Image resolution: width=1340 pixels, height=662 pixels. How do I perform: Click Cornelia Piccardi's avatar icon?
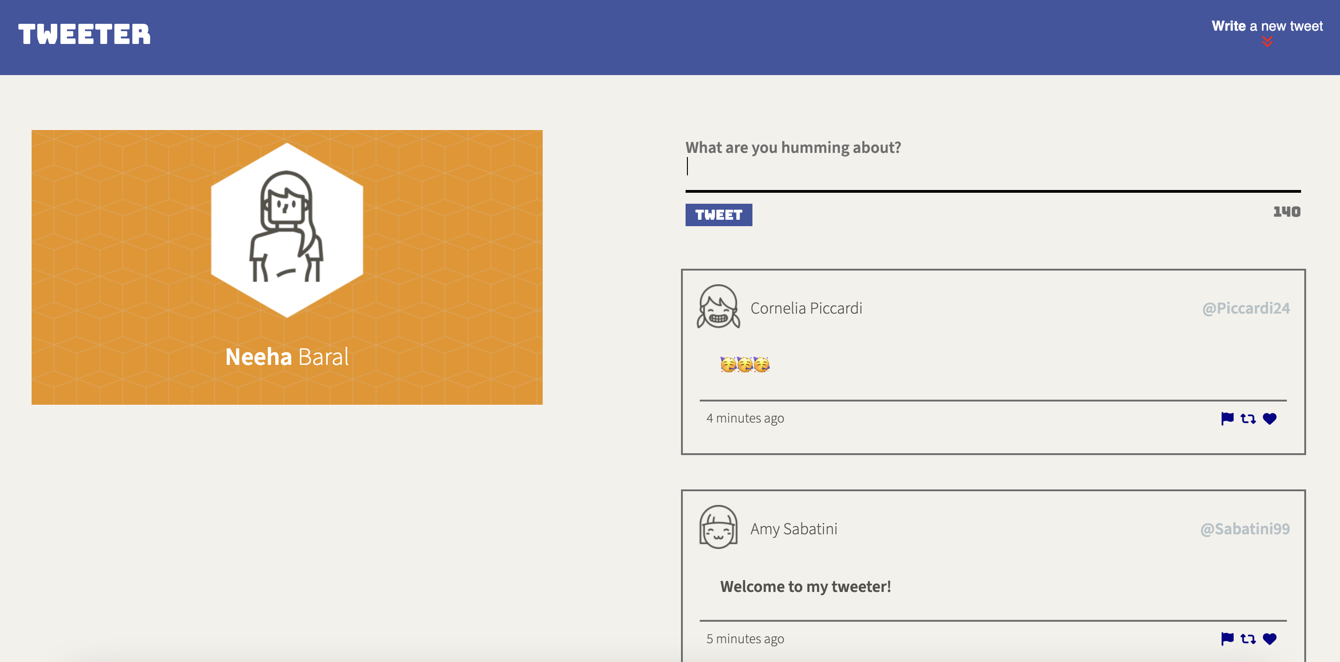(718, 307)
